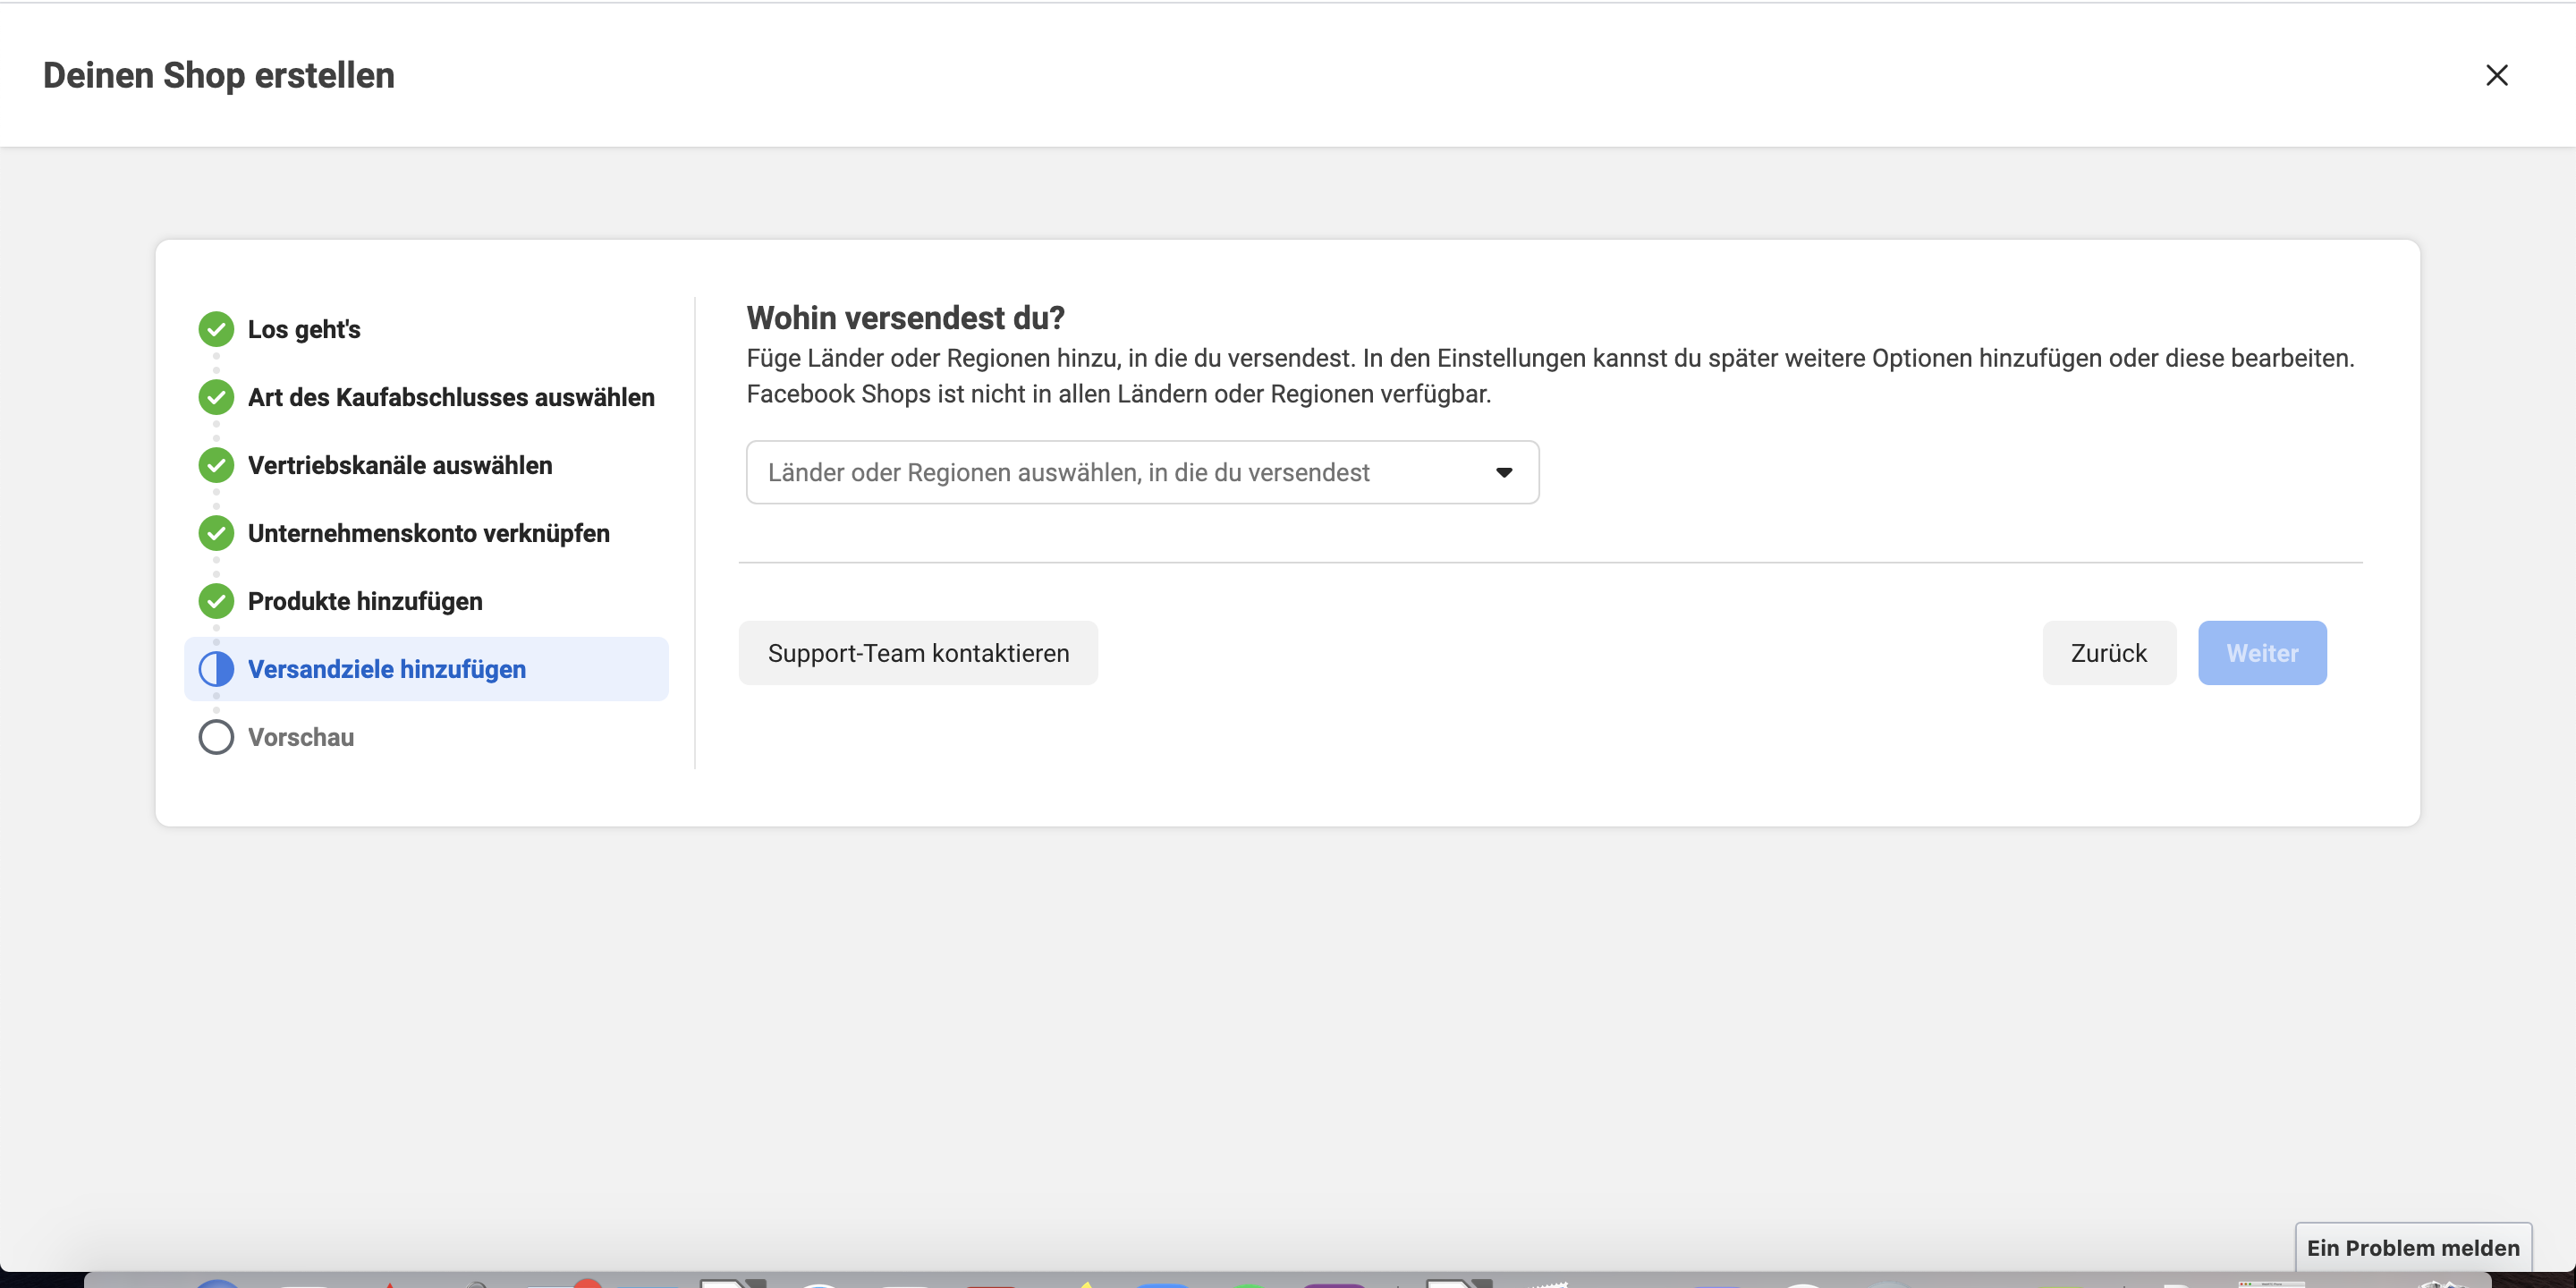
Task: Click the empty circle icon beside Vorschau
Action: [216, 737]
